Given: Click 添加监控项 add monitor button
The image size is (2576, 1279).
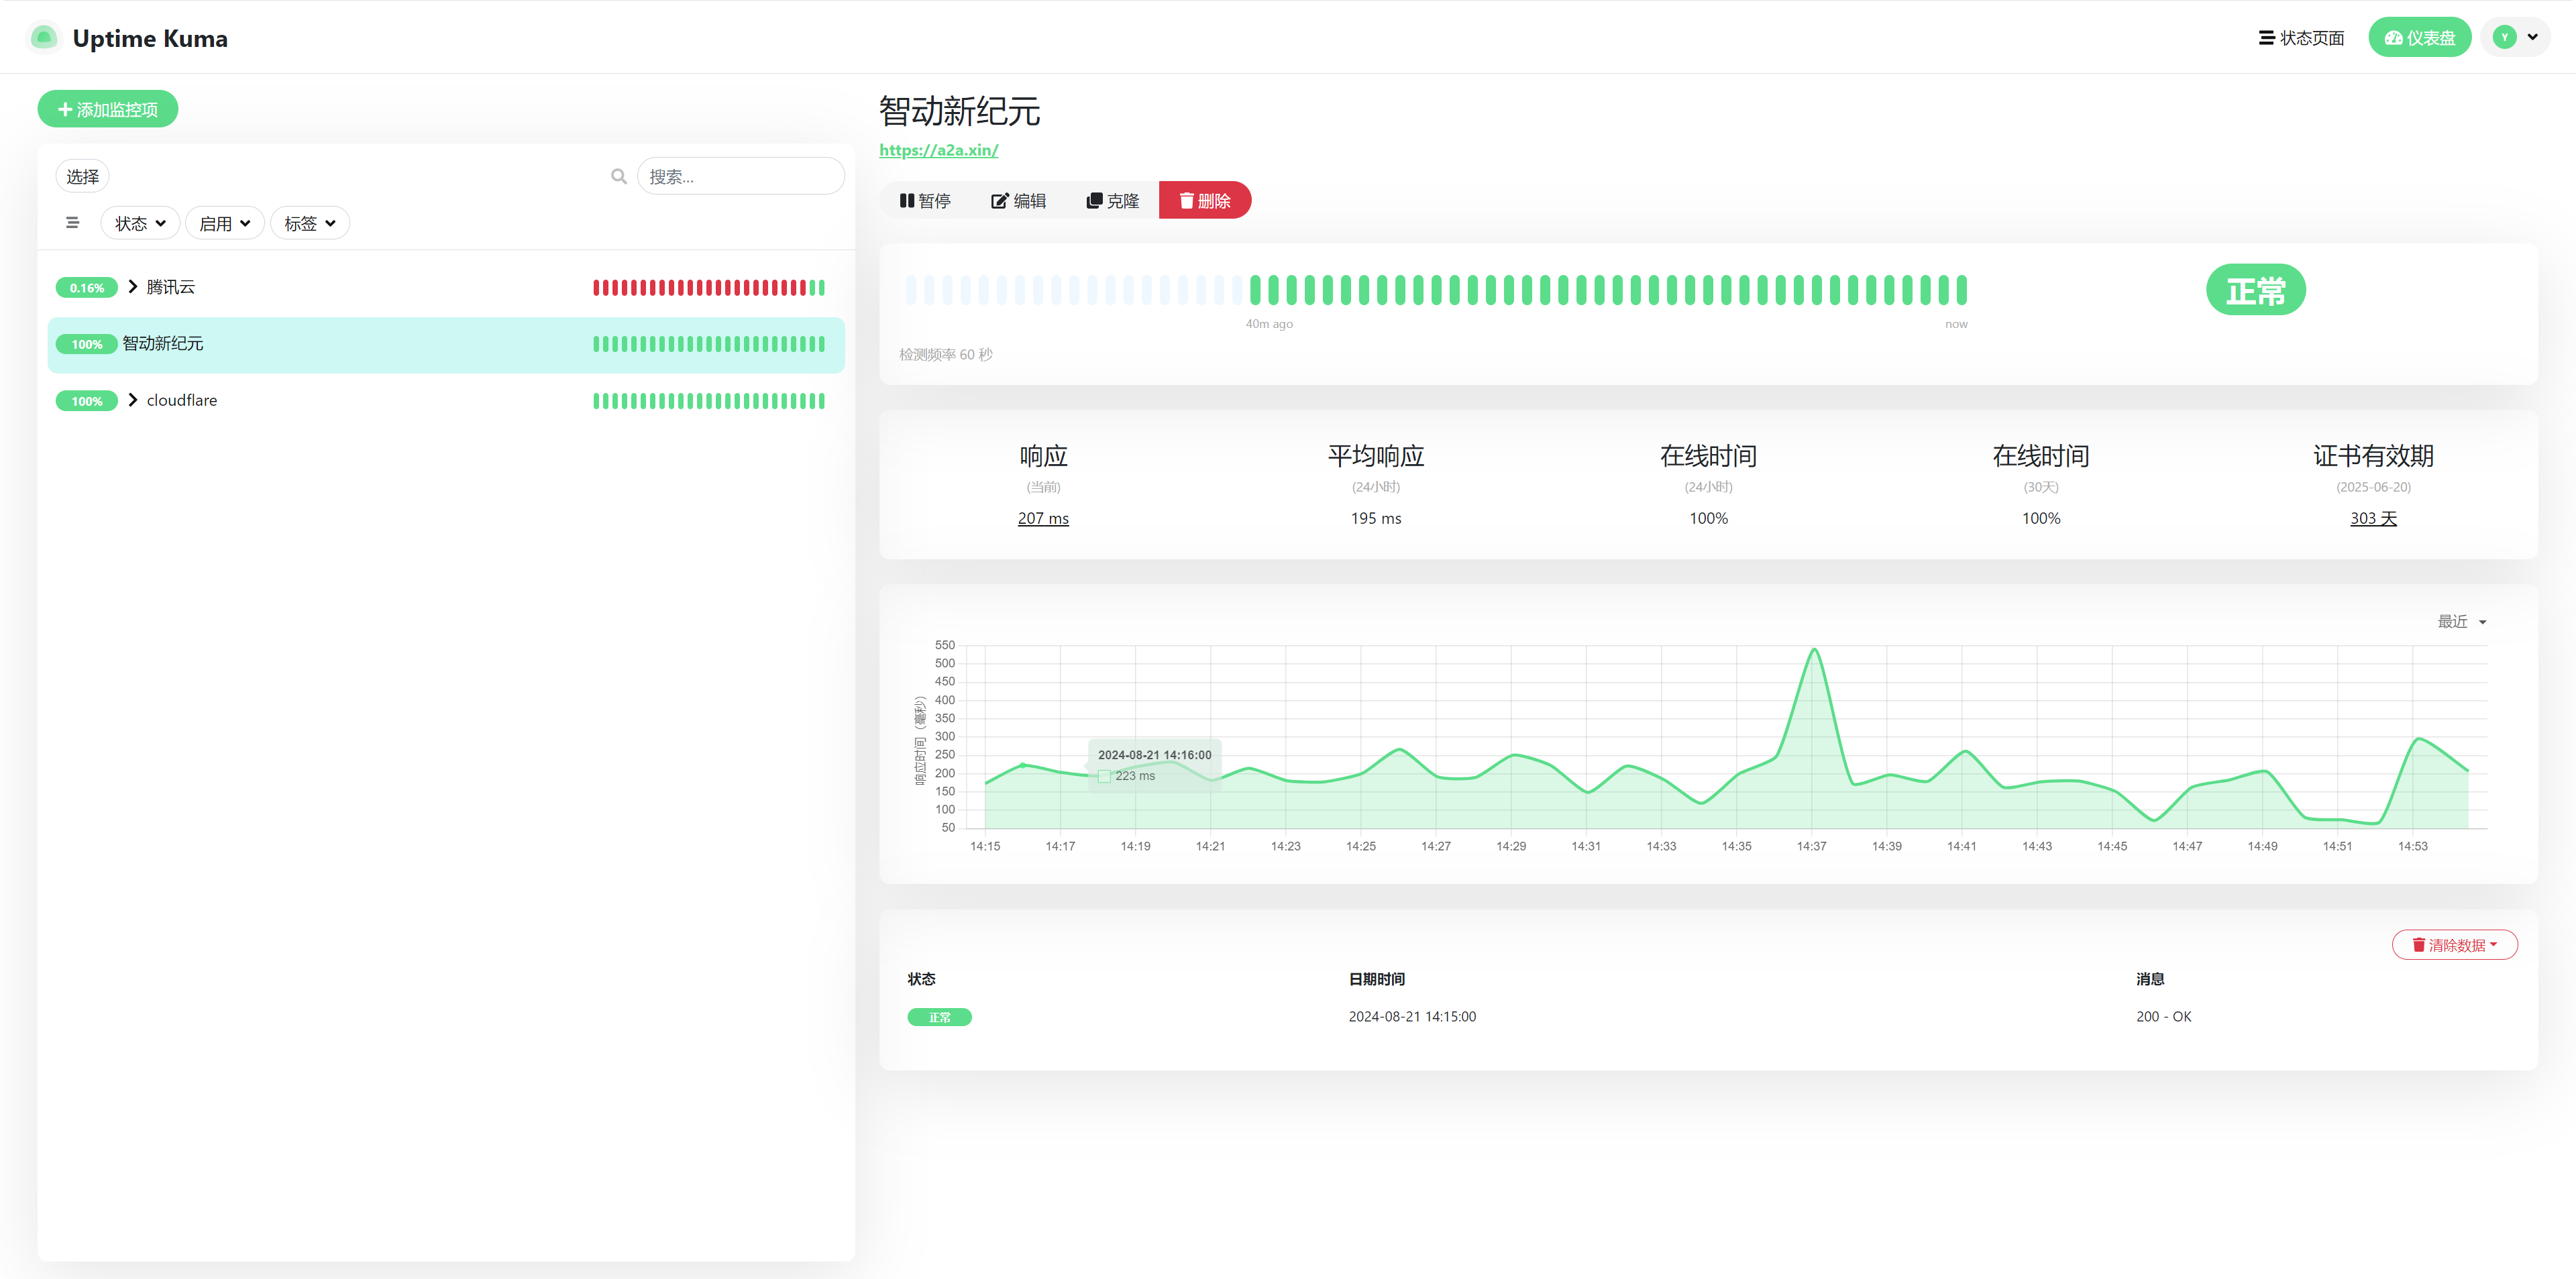Looking at the screenshot, I should [x=108, y=109].
